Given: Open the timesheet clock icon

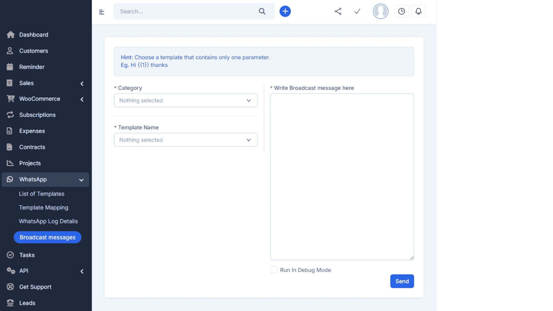Looking at the screenshot, I should point(402,11).
